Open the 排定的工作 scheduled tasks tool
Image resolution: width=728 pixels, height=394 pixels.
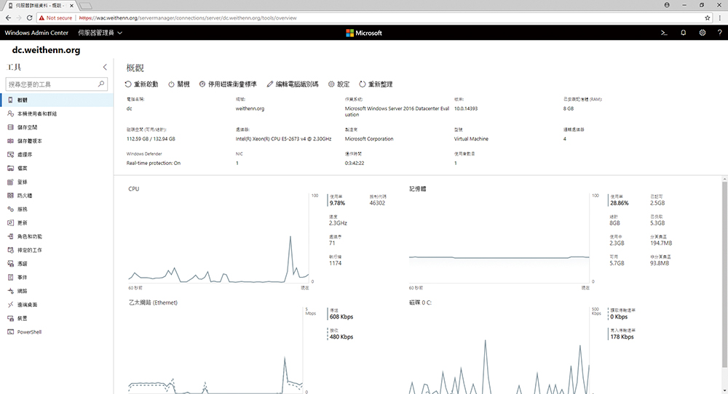tap(56, 250)
